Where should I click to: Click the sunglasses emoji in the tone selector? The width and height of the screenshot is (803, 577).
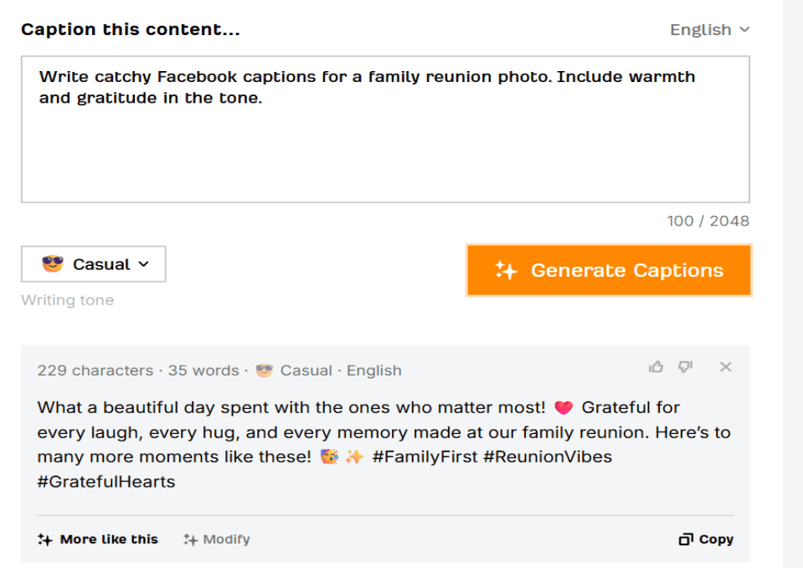click(53, 264)
